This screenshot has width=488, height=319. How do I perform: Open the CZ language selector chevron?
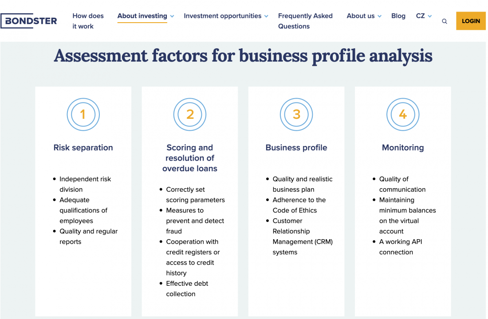pyautogui.click(x=429, y=16)
